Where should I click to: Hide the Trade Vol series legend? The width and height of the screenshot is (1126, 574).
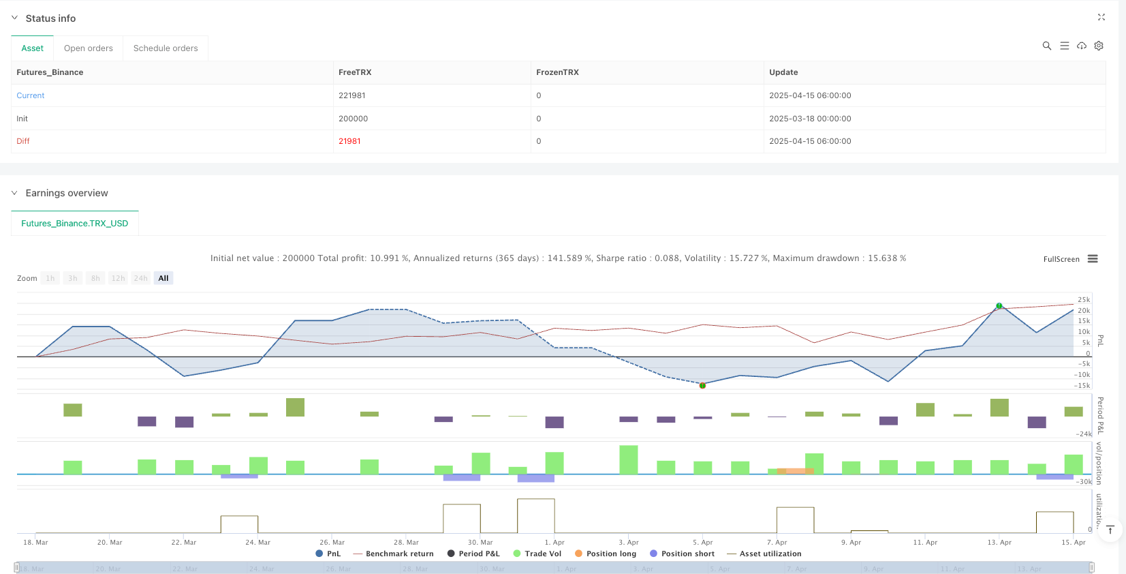click(x=537, y=554)
